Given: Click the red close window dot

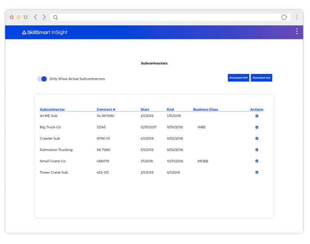Looking at the screenshot, I should tap(12, 17).
